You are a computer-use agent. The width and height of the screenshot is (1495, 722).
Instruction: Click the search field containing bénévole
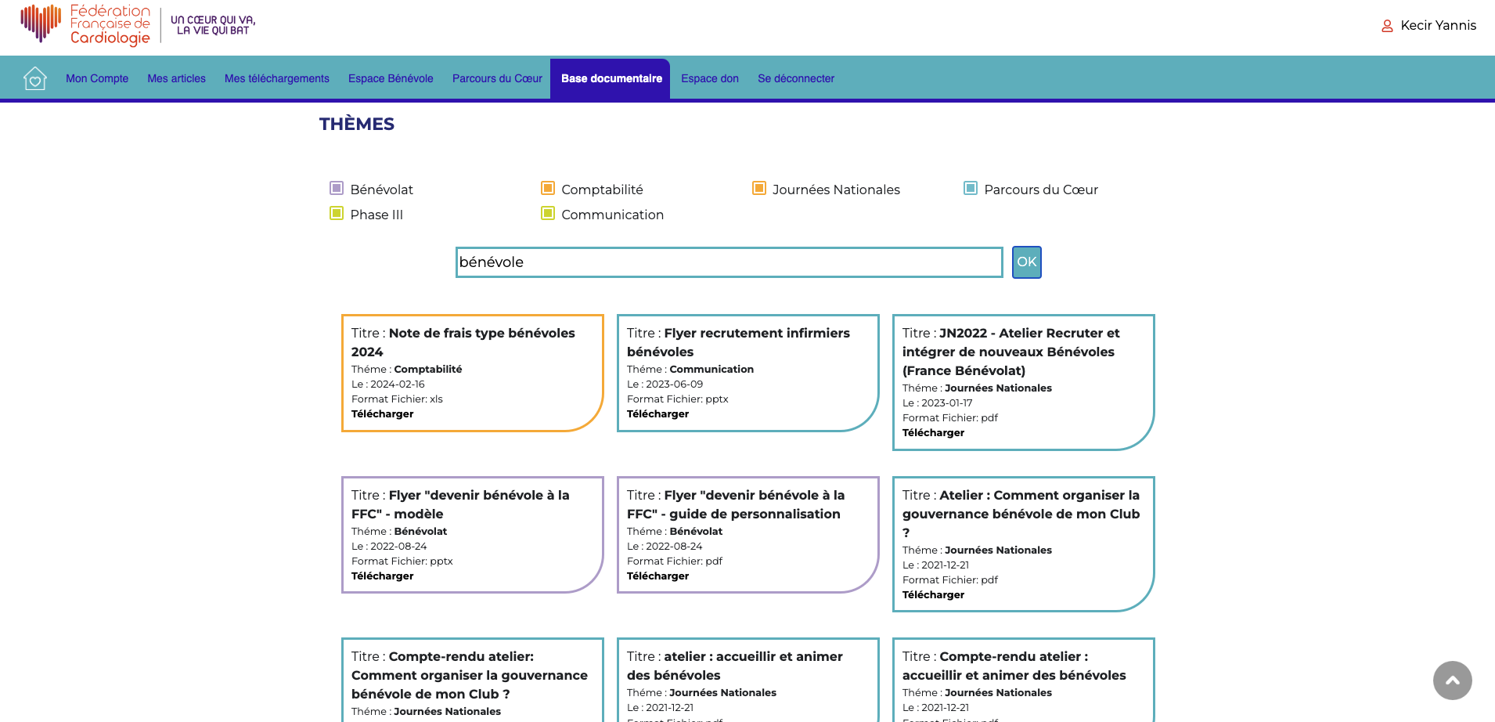[x=728, y=262]
